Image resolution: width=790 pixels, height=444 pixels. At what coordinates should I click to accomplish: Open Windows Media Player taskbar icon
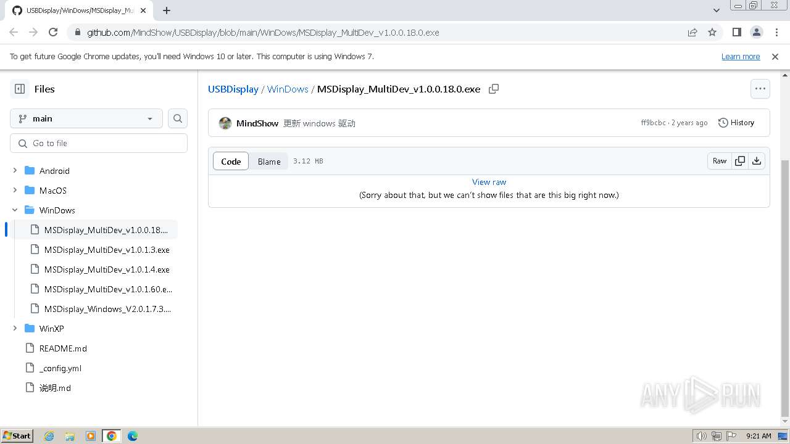coord(91,436)
